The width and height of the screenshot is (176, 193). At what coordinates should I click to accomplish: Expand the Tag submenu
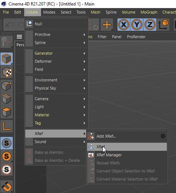coord(56,123)
